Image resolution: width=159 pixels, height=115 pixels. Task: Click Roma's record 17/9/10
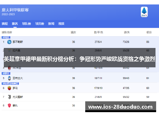[98, 88]
